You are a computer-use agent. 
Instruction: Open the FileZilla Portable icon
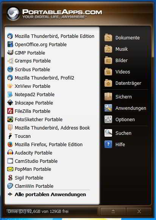[10, 111]
